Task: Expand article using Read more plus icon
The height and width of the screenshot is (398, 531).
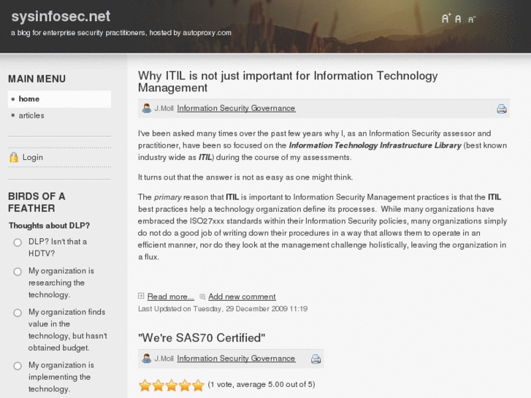Action: point(142,296)
